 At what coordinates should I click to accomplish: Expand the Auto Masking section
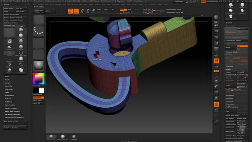point(10,105)
